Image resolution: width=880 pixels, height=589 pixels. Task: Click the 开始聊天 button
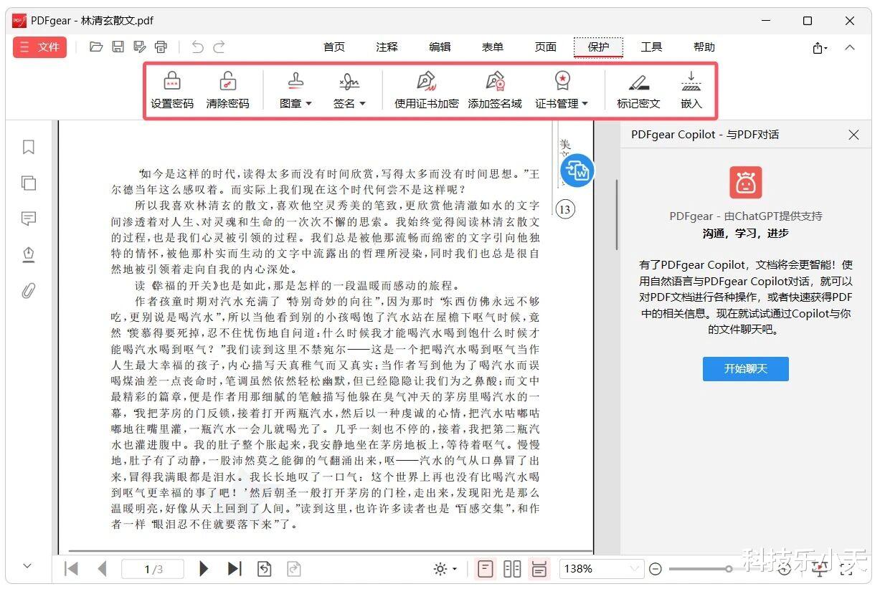pos(746,368)
